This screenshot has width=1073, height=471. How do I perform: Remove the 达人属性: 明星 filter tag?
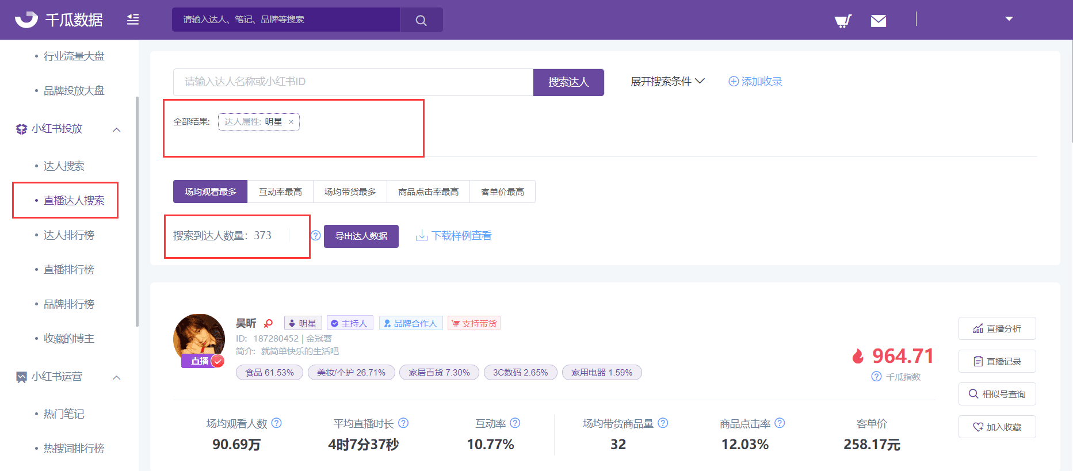291,122
